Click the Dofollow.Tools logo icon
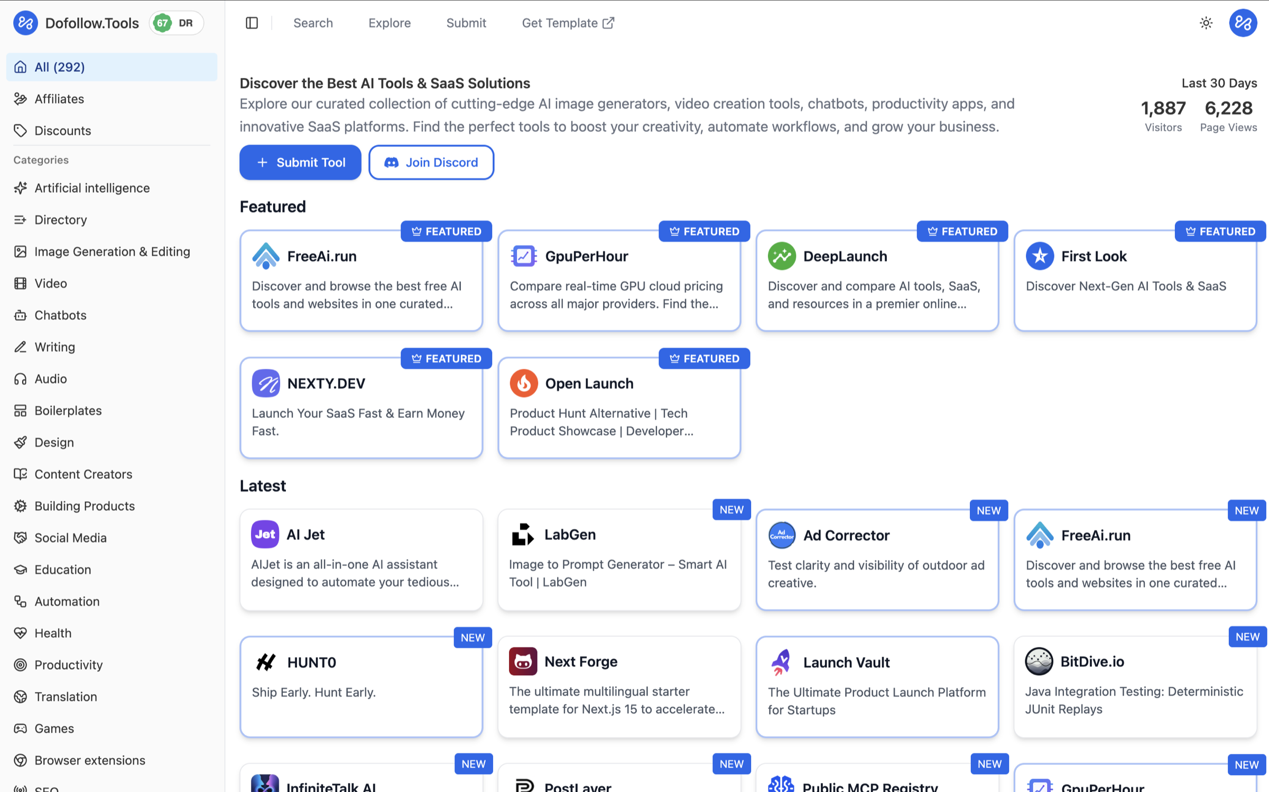The height and width of the screenshot is (792, 1269). 25,23
